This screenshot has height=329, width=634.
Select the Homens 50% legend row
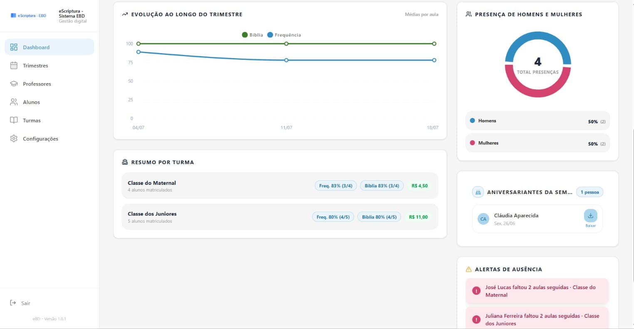click(537, 121)
